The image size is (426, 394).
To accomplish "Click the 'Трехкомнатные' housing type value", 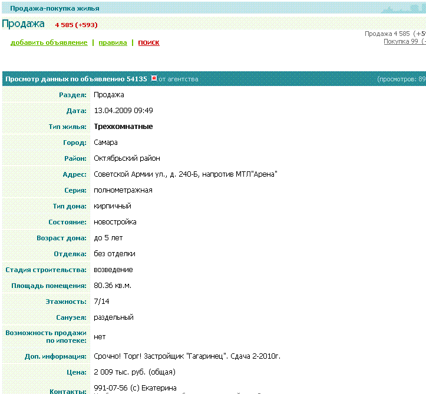I will (x=123, y=127).
